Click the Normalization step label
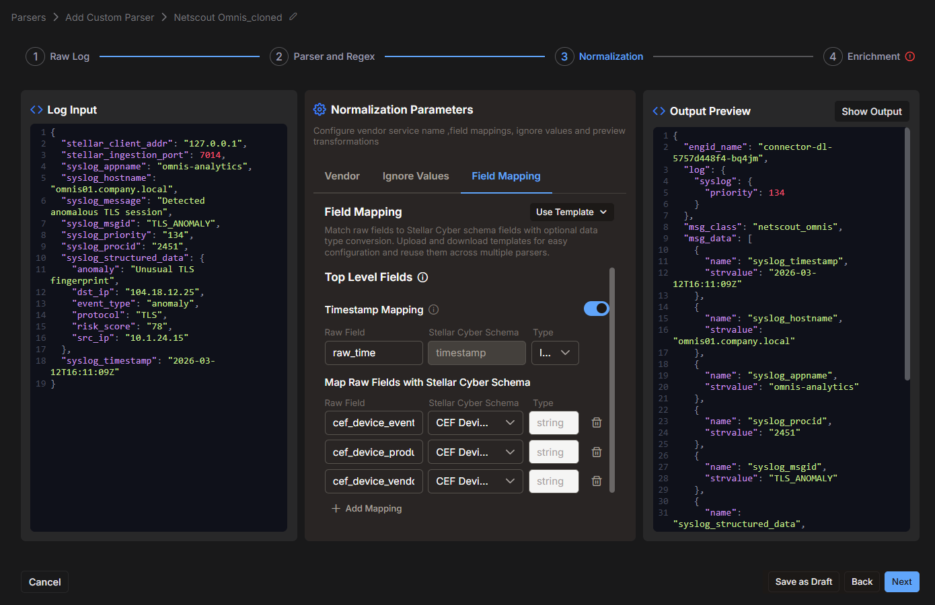The width and height of the screenshot is (935, 605). pyautogui.click(x=611, y=56)
